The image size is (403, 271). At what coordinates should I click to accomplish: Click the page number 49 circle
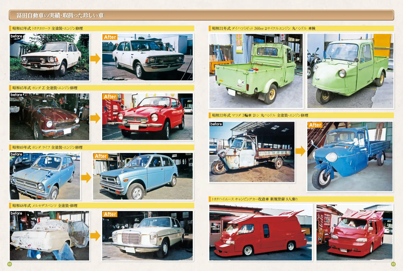(x=393, y=264)
